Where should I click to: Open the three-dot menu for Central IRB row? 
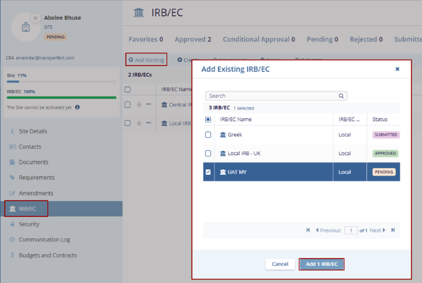coord(149,105)
